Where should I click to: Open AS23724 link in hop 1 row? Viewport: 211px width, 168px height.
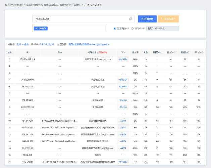click(x=123, y=59)
